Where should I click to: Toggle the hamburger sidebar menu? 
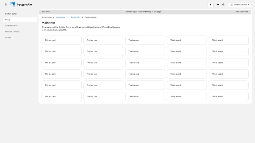(6, 4)
